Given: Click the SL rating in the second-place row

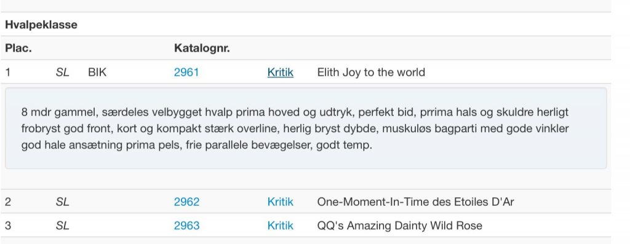Looking at the screenshot, I should 62,202.
